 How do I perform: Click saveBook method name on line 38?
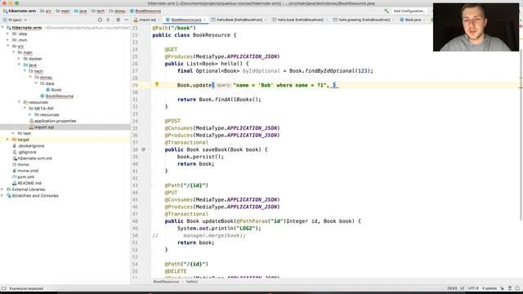point(214,149)
